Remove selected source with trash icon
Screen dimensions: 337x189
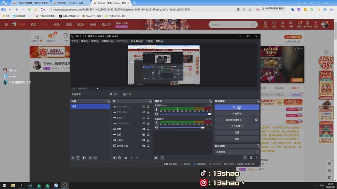[120, 158]
